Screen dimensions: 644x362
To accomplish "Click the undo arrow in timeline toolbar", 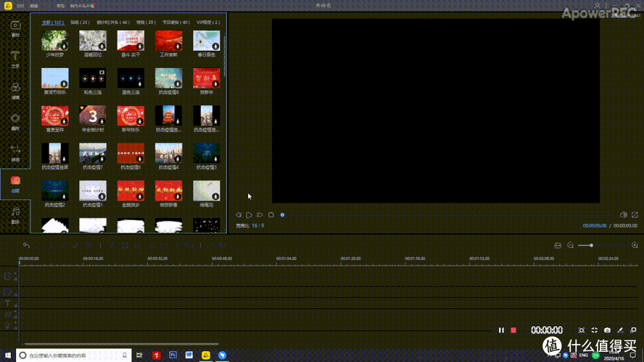I will pyautogui.click(x=26, y=245).
